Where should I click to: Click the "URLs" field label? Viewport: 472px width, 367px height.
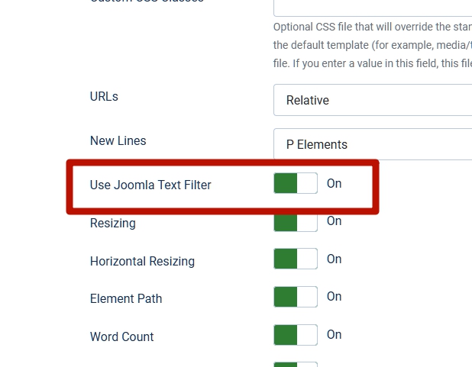[105, 97]
